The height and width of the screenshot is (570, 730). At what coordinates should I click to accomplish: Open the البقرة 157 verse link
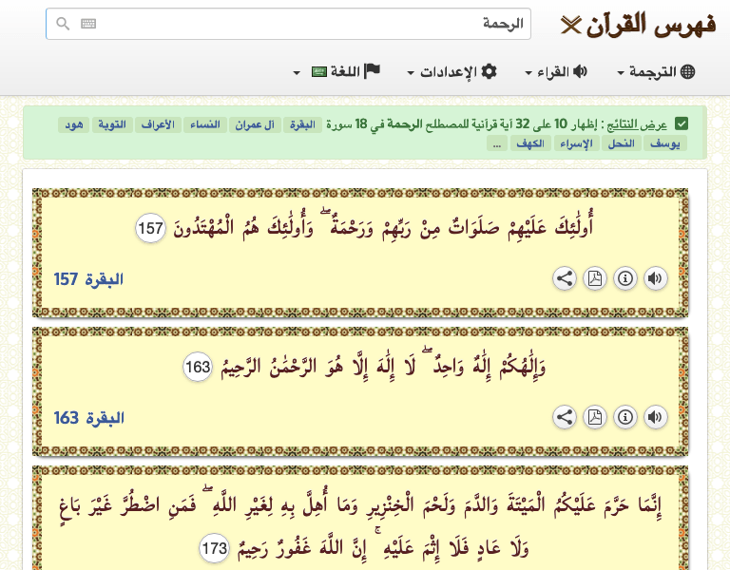88,279
